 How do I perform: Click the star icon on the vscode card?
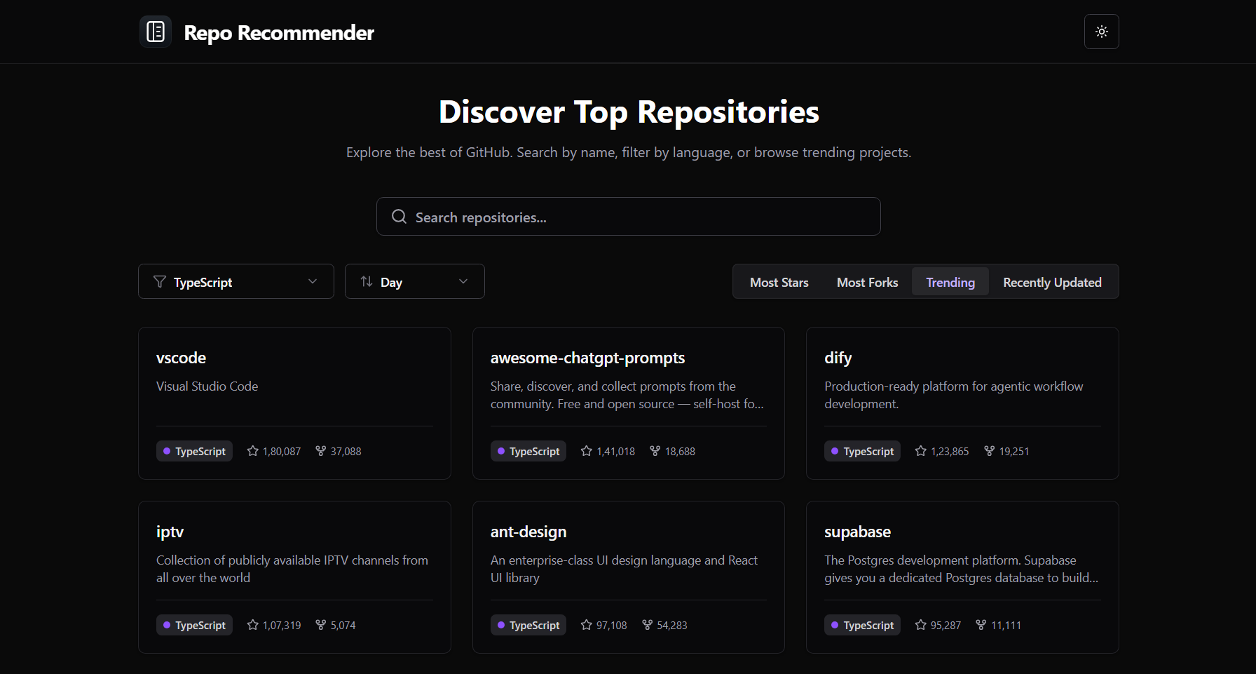tap(253, 451)
